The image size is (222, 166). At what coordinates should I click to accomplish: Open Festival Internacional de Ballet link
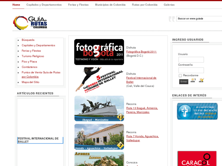click(x=141, y=80)
